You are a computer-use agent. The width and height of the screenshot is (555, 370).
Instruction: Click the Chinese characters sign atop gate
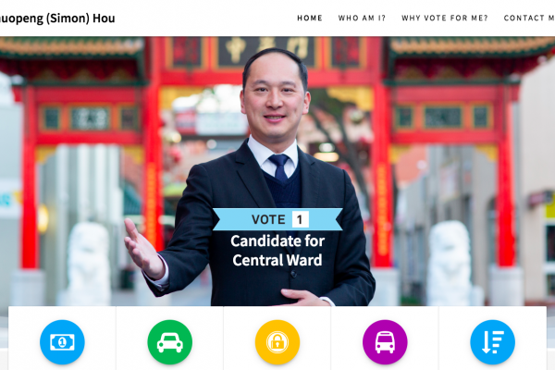point(266,52)
